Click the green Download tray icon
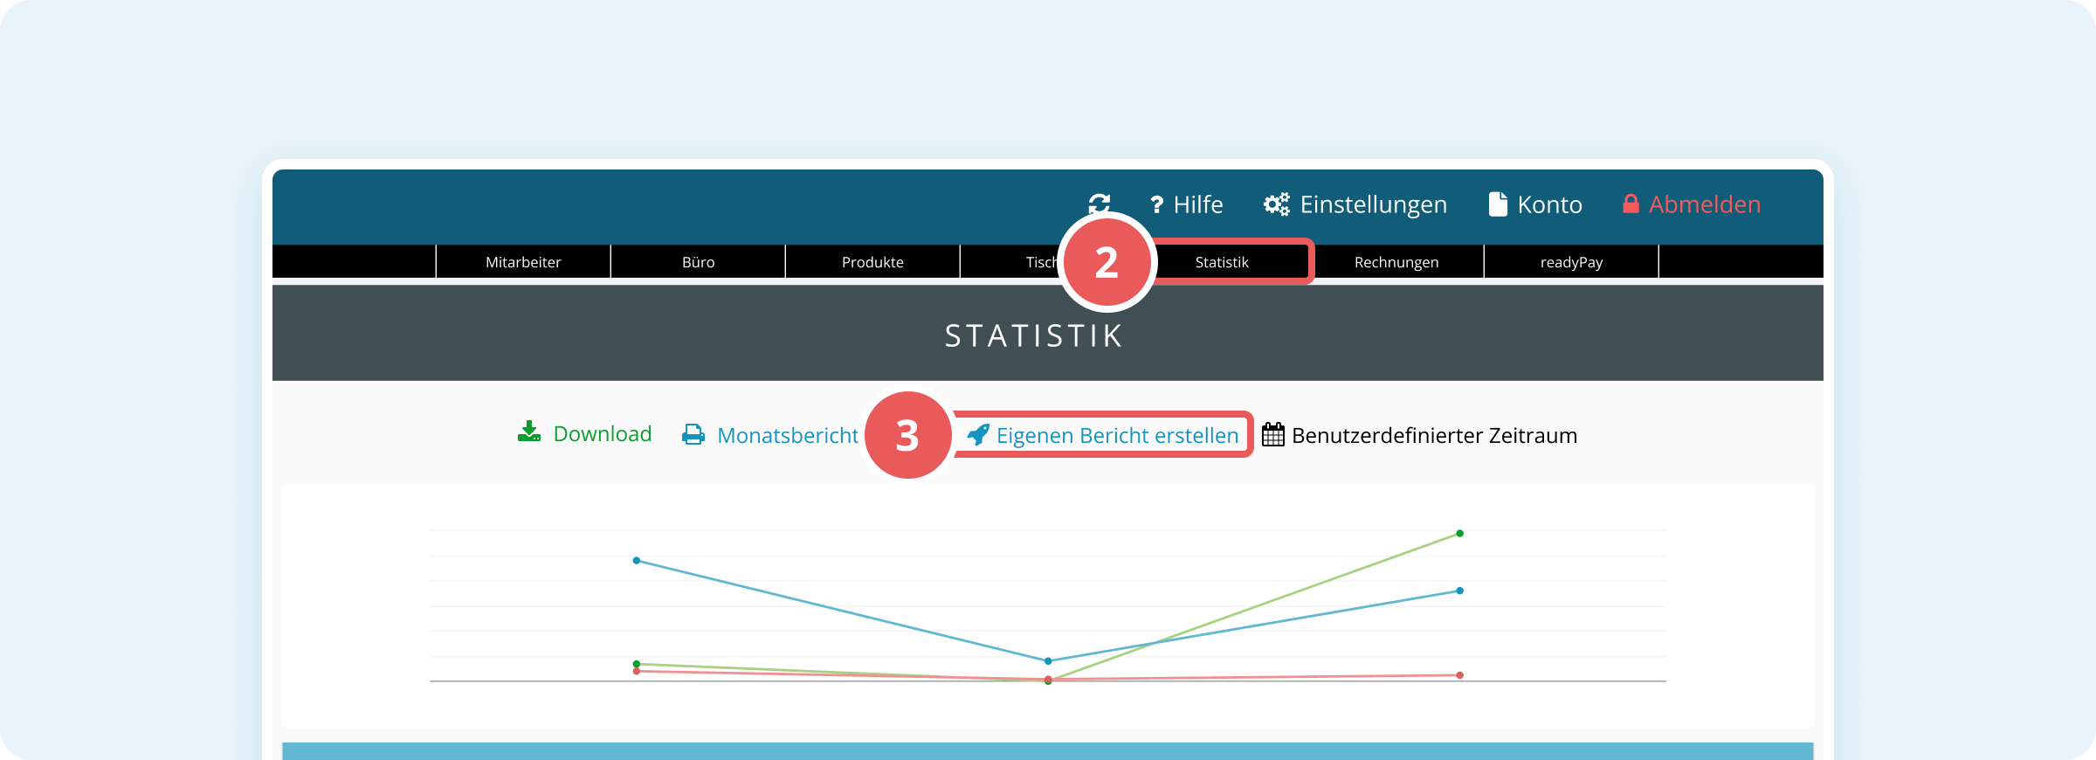 coord(529,432)
